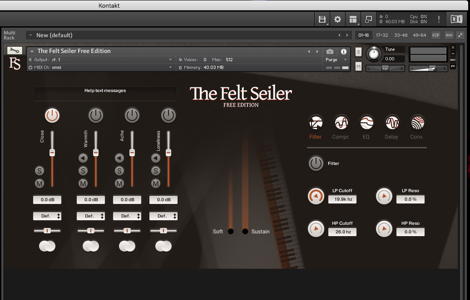Open Kontakt options gear

tap(337, 19)
